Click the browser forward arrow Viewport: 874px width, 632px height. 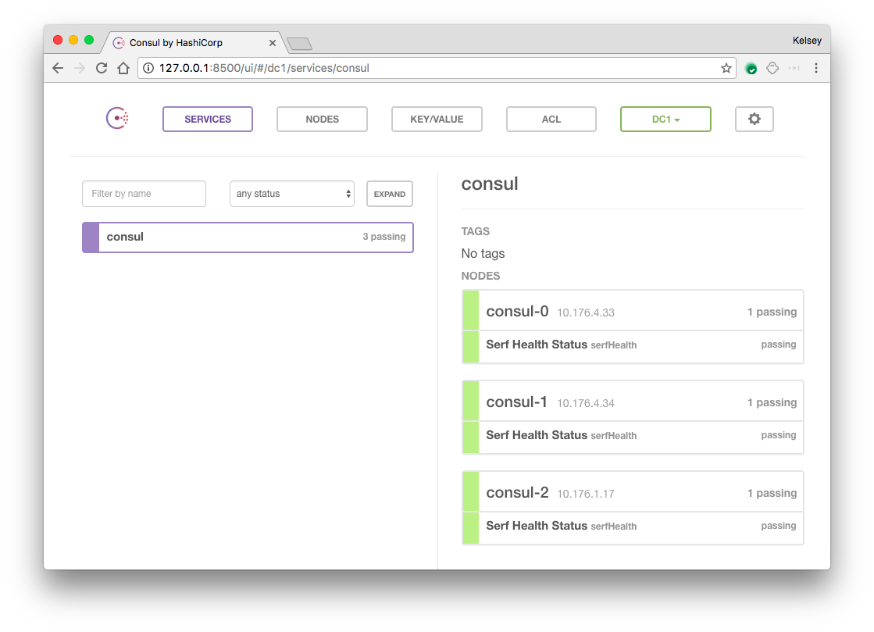click(x=80, y=68)
